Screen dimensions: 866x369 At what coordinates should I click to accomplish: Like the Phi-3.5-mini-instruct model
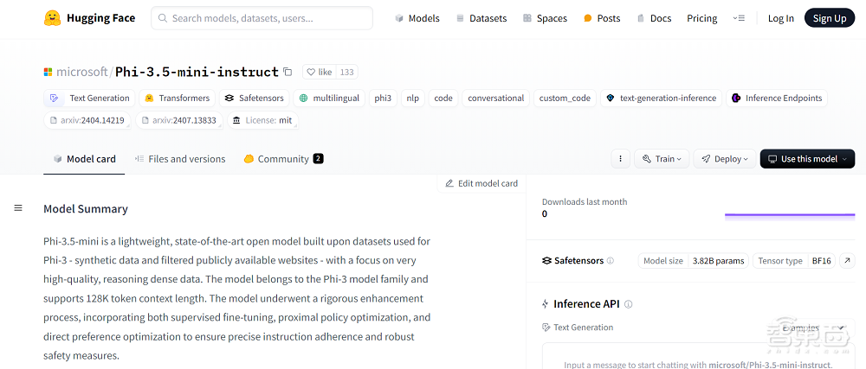click(x=320, y=73)
